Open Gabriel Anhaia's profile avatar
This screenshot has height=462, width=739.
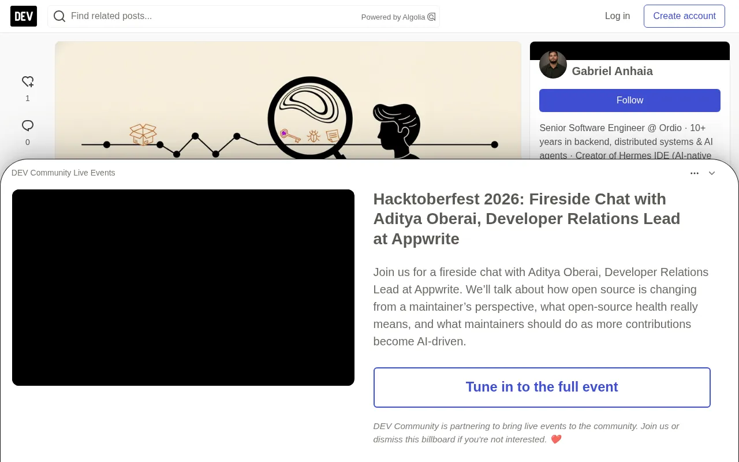coord(553,65)
